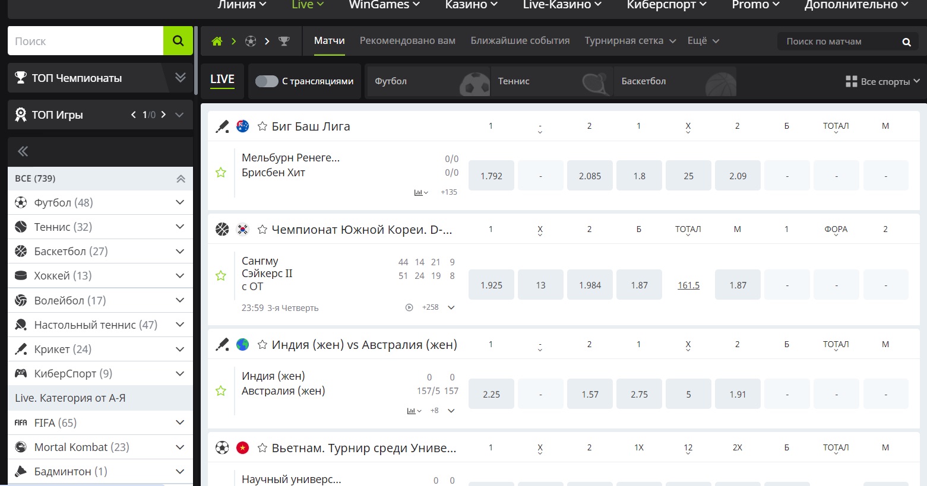Click the green search magnifier button

pyautogui.click(x=178, y=41)
